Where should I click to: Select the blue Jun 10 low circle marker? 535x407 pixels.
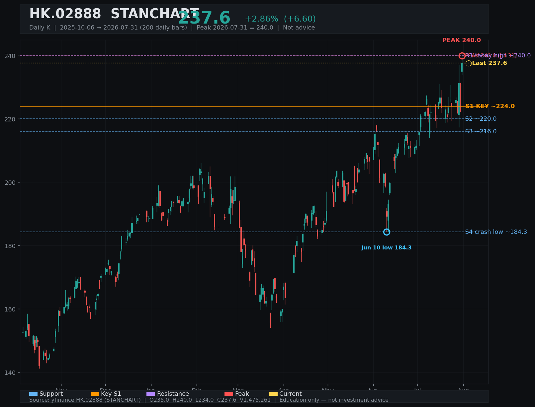(x=387, y=232)
